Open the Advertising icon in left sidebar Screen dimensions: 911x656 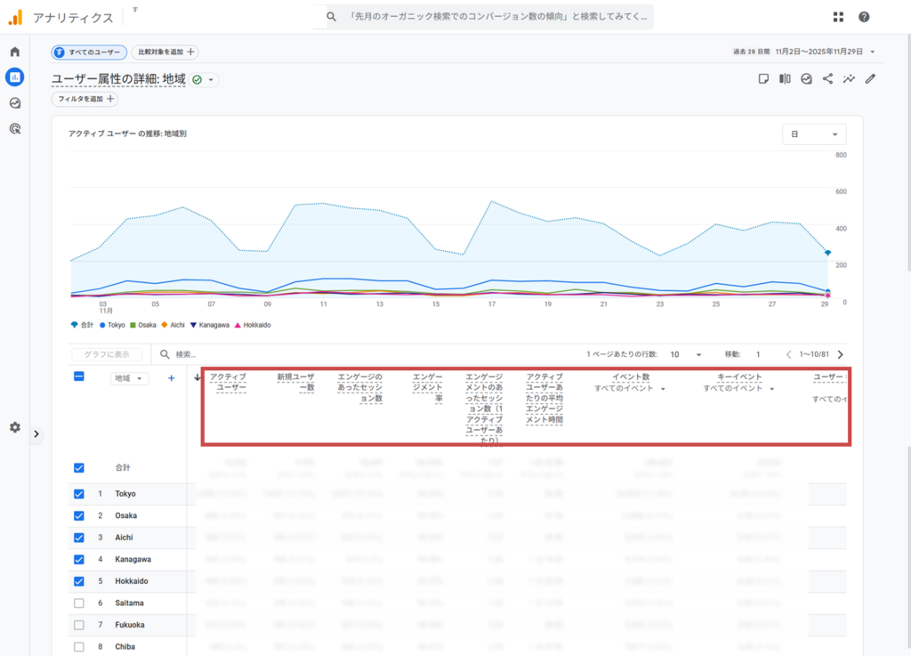pos(14,129)
